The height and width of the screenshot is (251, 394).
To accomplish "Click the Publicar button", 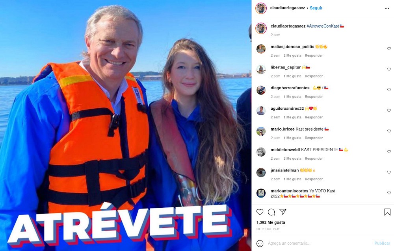I will click(x=382, y=243).
